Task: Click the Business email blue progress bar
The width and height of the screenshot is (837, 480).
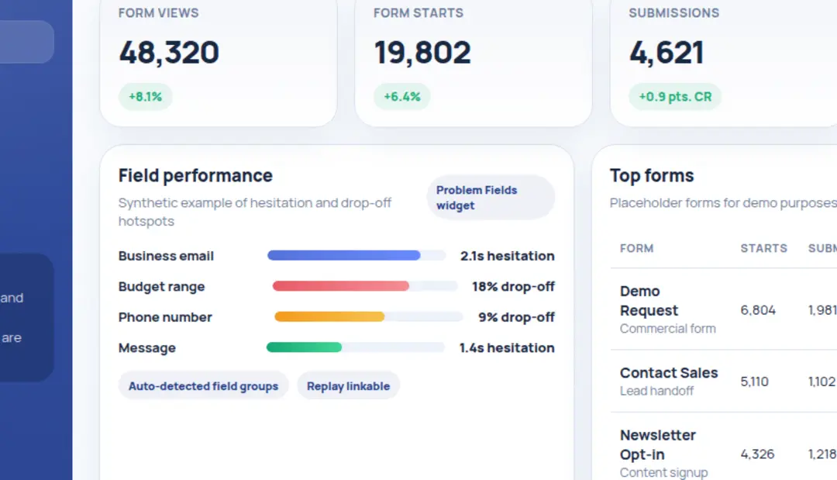Action: (344, 255)
